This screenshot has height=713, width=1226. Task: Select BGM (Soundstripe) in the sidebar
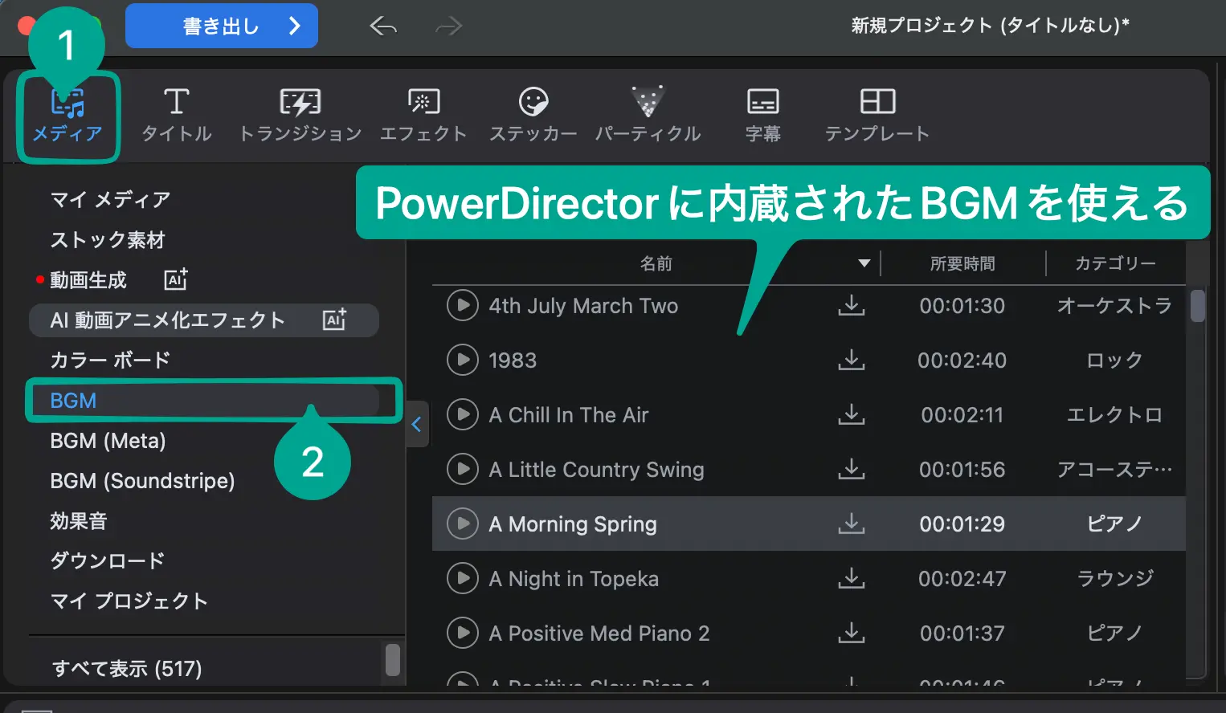143,480
